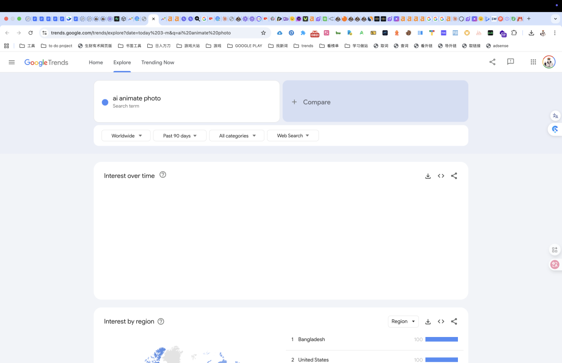View site information in address bar
Viewport: 562px width, 363px height.
tap(44, 33)
